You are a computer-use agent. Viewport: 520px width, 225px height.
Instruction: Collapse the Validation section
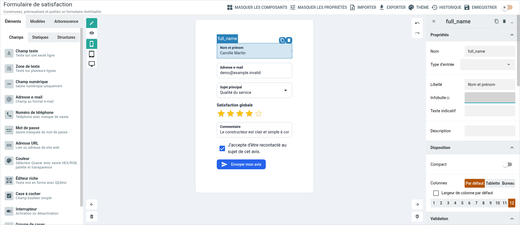point(473,219)
